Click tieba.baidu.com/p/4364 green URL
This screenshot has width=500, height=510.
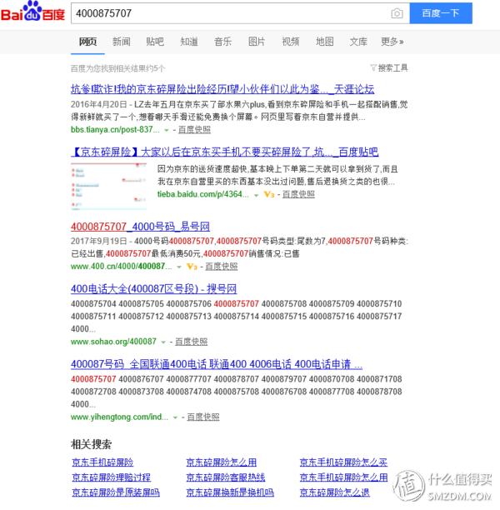203,194
